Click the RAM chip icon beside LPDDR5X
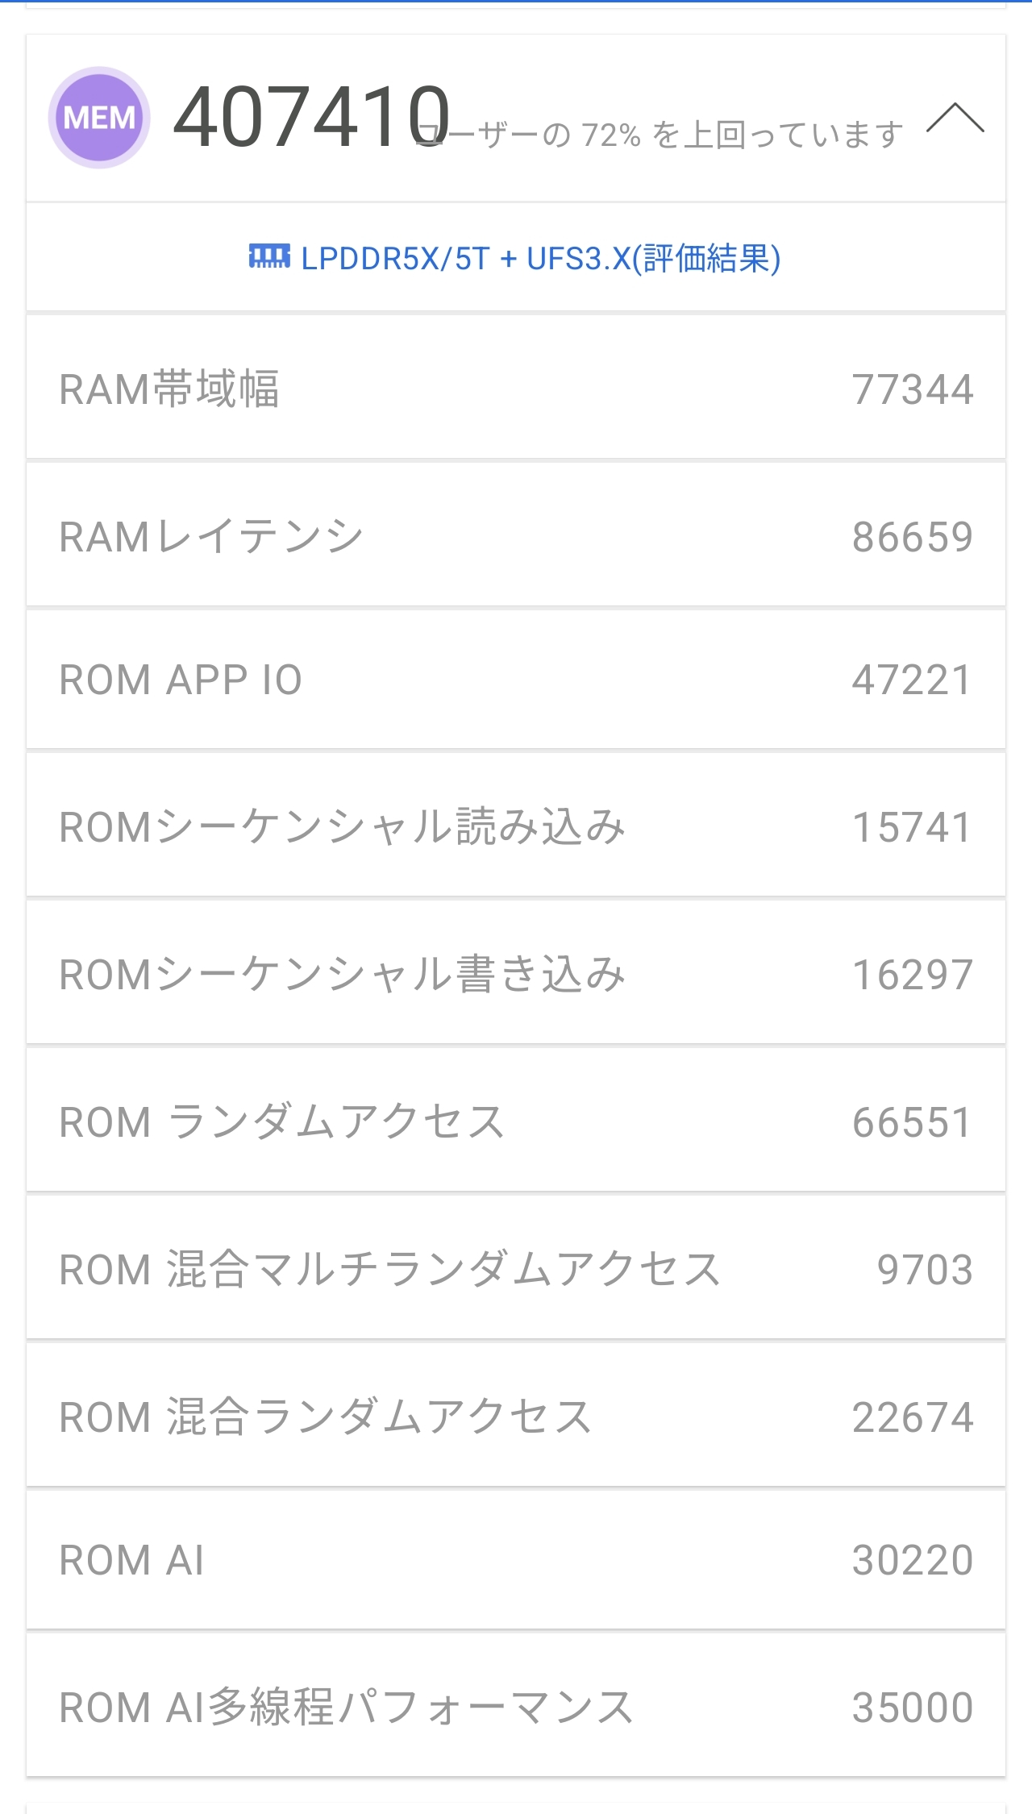The image size is (1032, 1814). pyautogui.click(x=269, y=258)
